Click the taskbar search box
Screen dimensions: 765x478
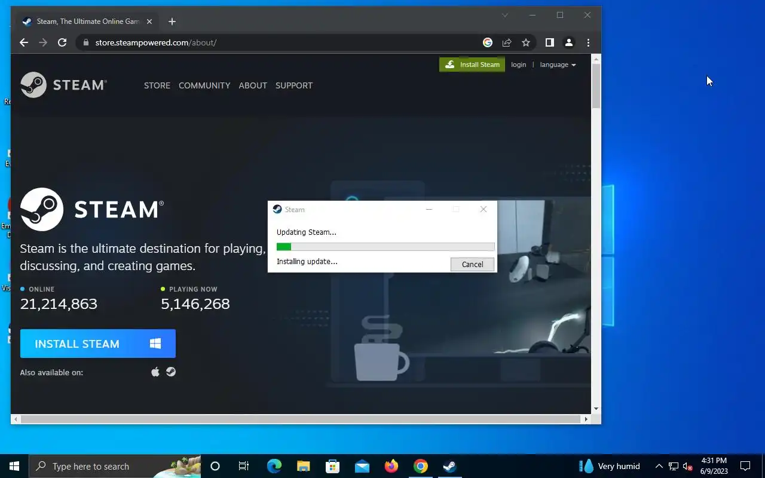tap(115, 466)
